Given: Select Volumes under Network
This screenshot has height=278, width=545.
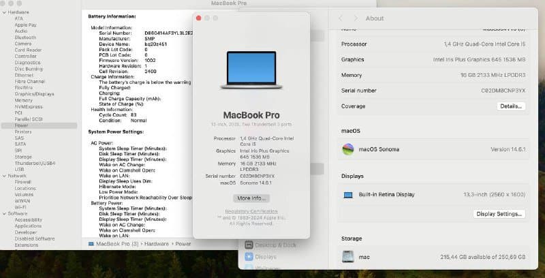Looking at the screenshot, I should (x=24, y=194).
